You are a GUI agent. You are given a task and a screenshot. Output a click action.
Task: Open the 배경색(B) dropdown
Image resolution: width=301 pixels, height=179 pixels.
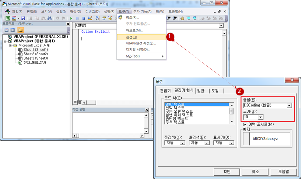point(207,143)
